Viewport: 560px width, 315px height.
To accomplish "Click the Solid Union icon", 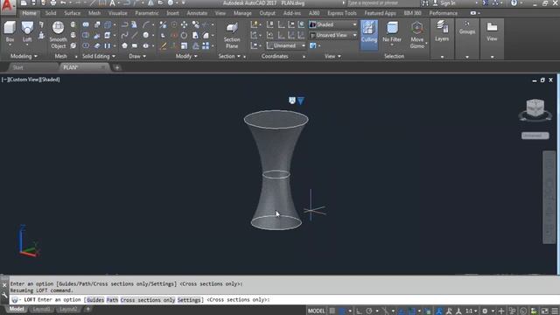I will [86, 24].
